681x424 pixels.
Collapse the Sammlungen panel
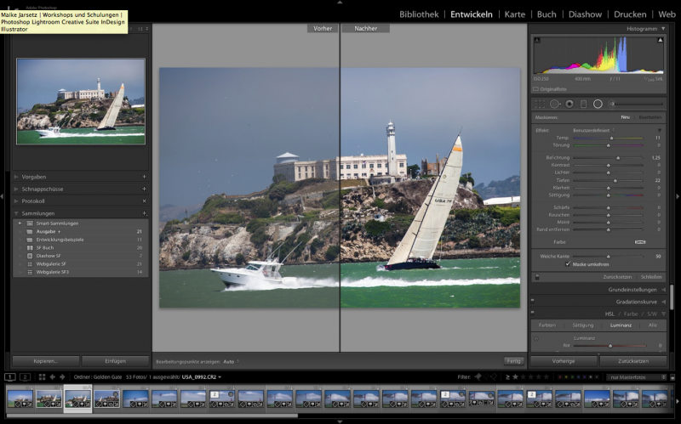tap(16, 213)
